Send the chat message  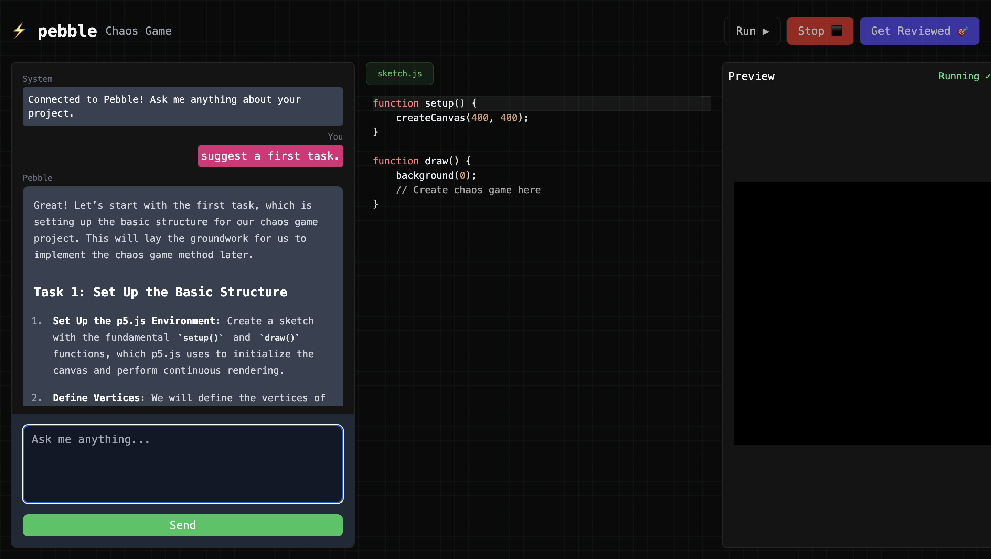click(183, 525)
